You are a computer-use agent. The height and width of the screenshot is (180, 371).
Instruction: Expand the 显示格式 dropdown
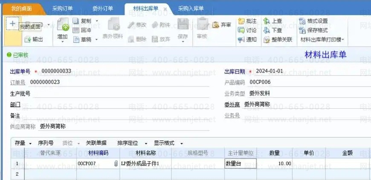click(x=182, y=143)
